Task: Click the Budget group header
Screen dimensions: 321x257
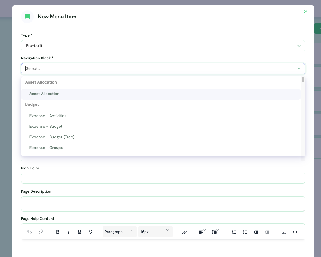Action: (32, 104)
